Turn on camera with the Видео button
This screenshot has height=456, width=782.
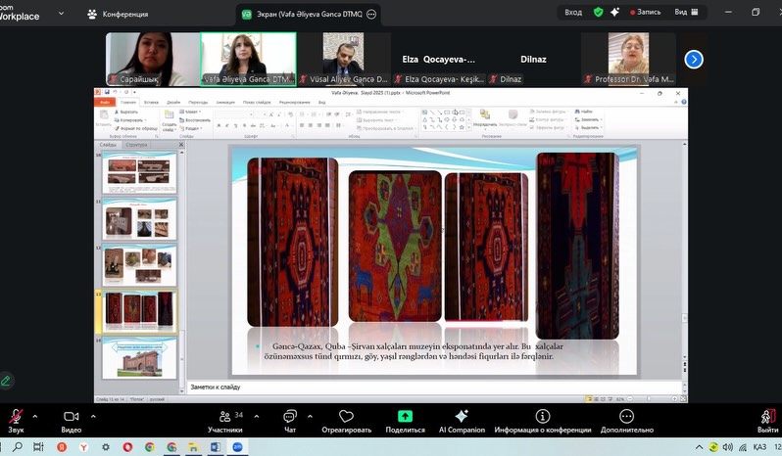tap(71, 418)
